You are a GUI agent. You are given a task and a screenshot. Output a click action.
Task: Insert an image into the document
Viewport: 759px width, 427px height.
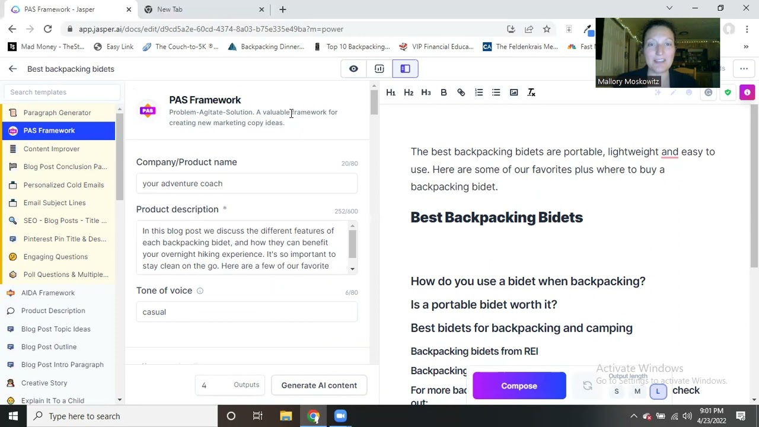[514, 93]
